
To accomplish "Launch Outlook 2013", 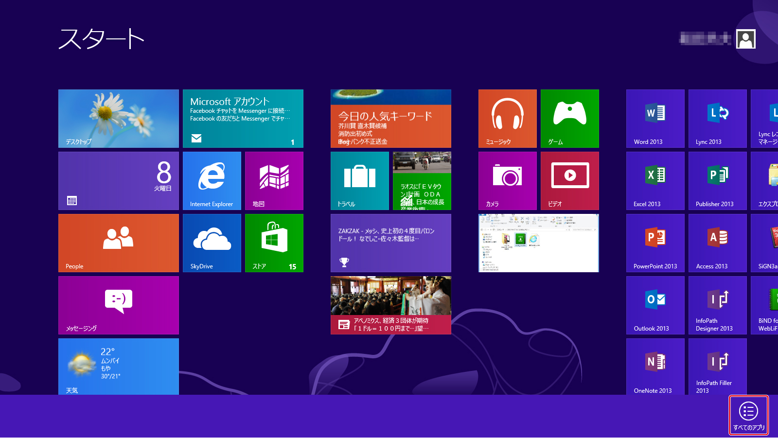I will [655, 305].
